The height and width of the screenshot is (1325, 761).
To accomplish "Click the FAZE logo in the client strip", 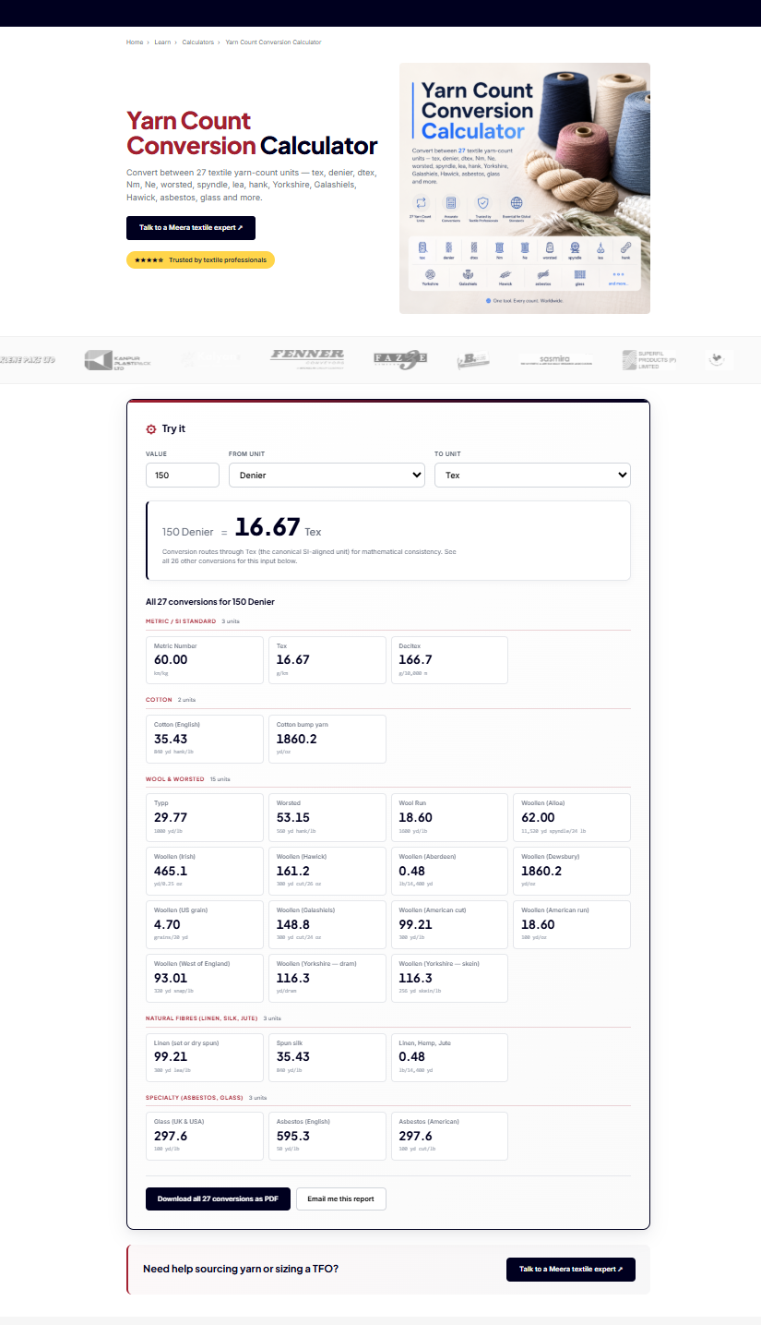I will coord(400,359).
